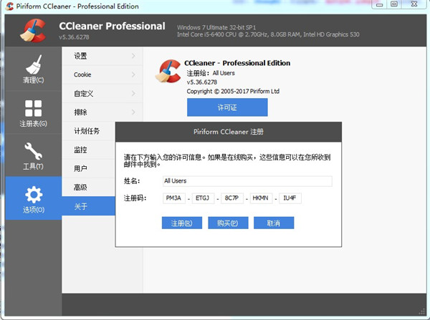Screen dimensions: 430x320
Task: Click the Piriform title bar app icon
Action: point(8,7)
